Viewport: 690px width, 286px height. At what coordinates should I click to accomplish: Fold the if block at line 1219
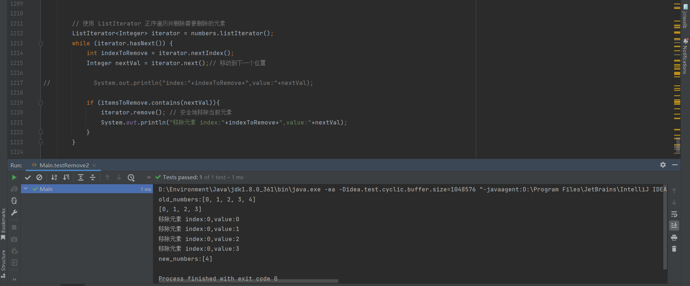pos(41,103)
